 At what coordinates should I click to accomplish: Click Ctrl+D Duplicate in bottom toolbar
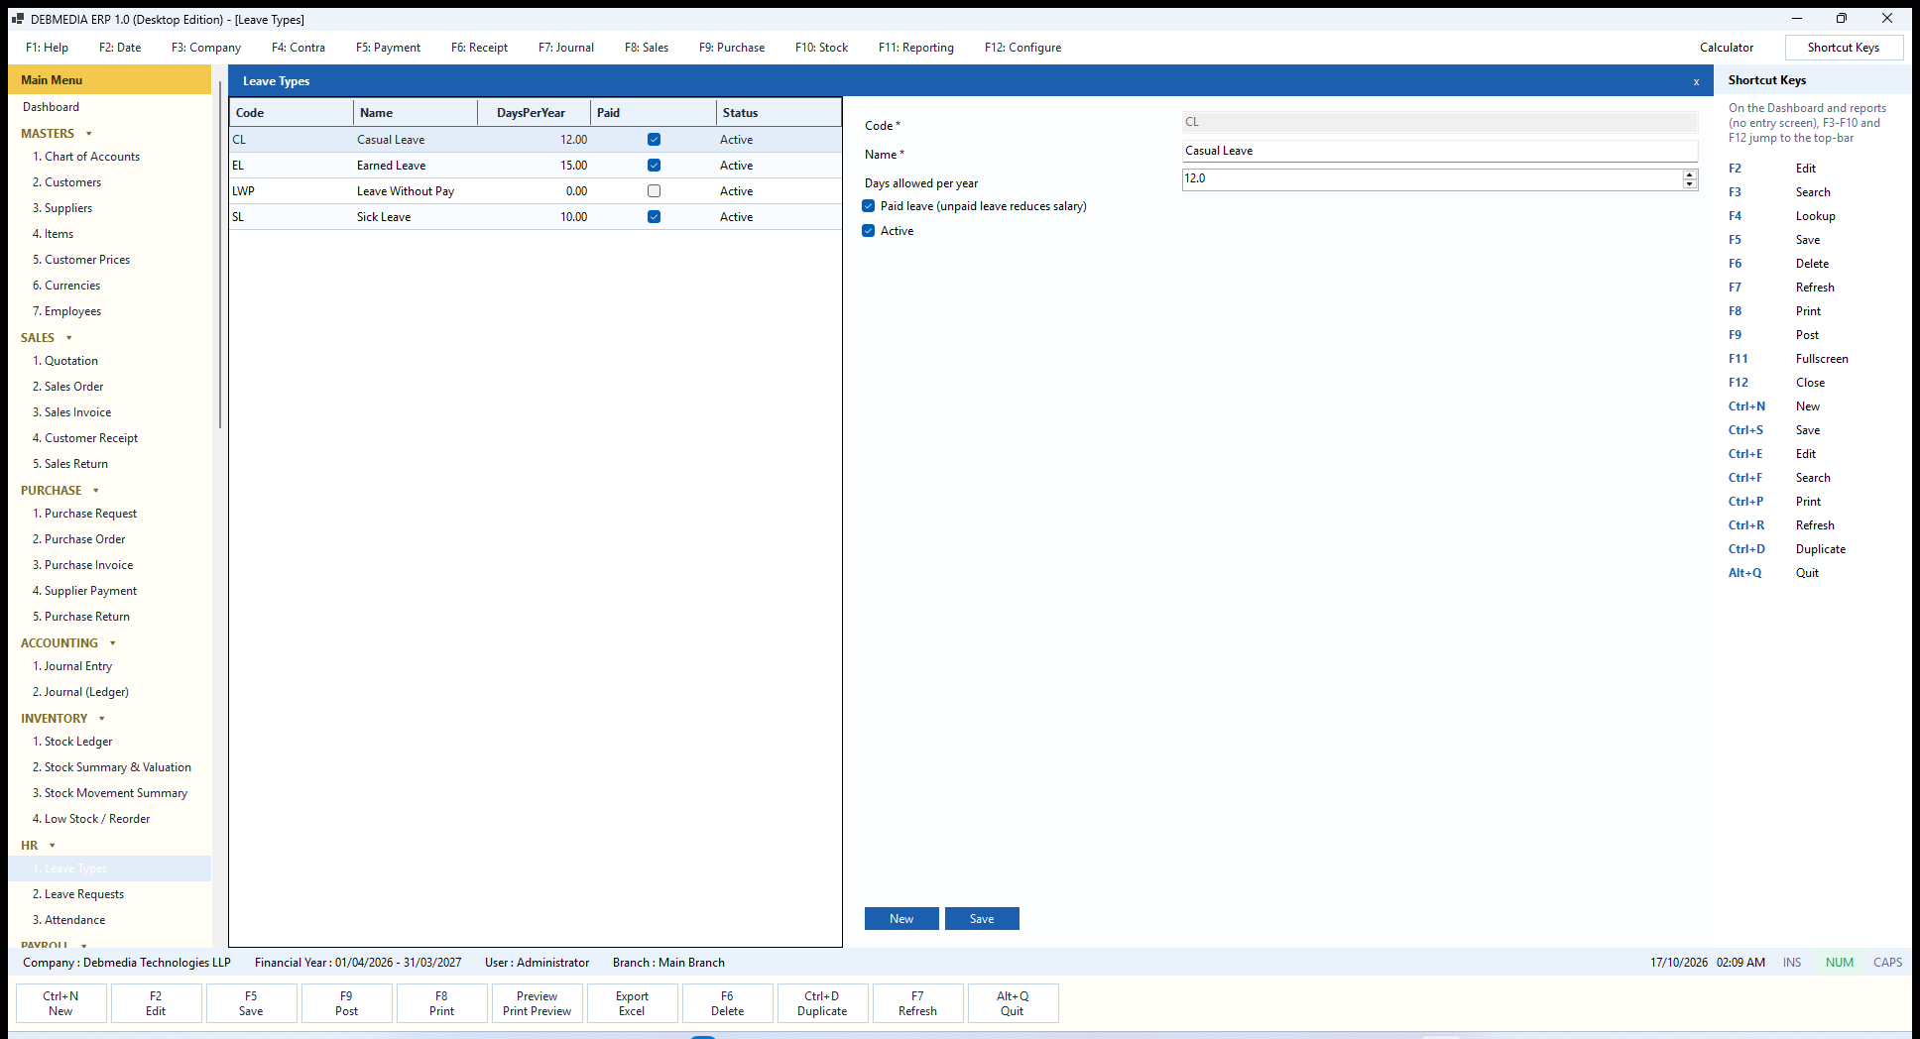pos(822,1003)
